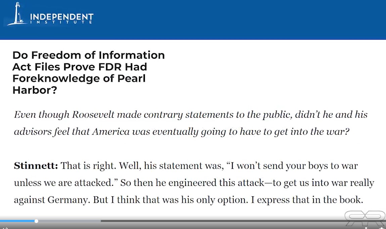Click the INDEPENDENT wordmark in header
The image size is (386, 229).
pyautogui.click(x=62, y=17)
